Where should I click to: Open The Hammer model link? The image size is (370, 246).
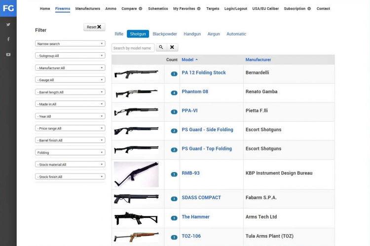coord(196,217)
